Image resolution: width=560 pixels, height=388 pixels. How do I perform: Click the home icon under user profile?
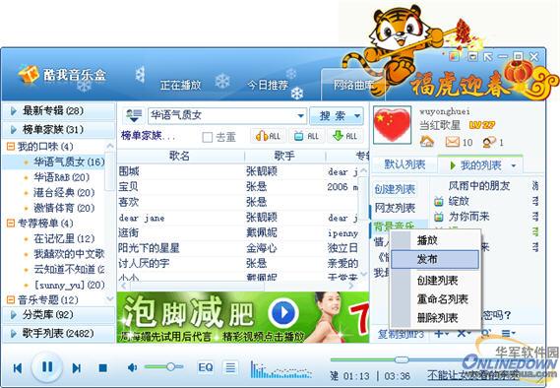coord(427,142)
